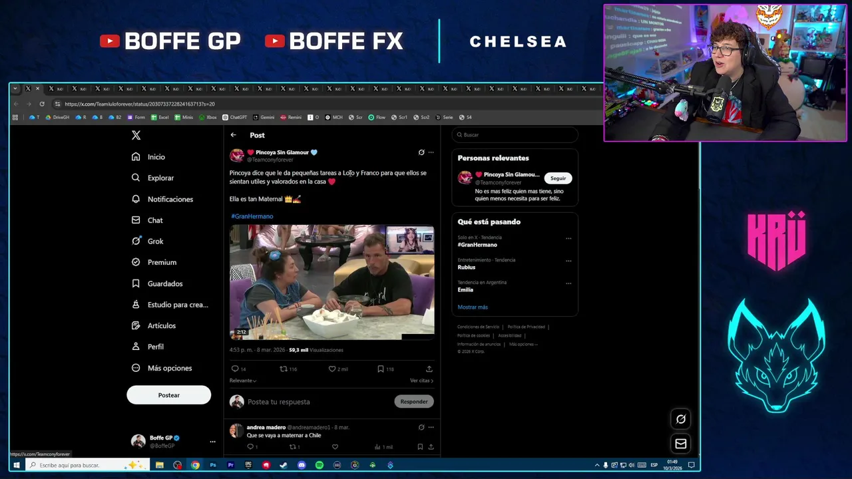
Task: Click the Postear button
Action: point(169,395)
